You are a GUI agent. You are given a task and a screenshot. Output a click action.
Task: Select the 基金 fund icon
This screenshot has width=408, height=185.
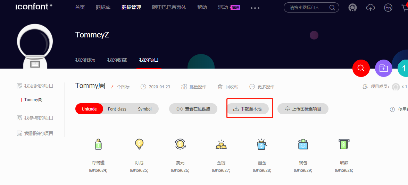262,144
